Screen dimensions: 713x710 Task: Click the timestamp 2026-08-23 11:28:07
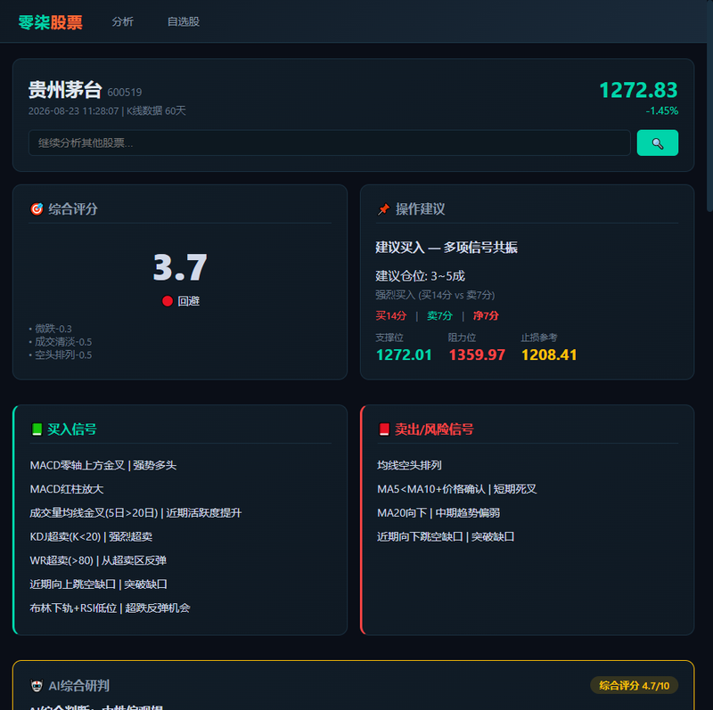[x=73, y=110]
